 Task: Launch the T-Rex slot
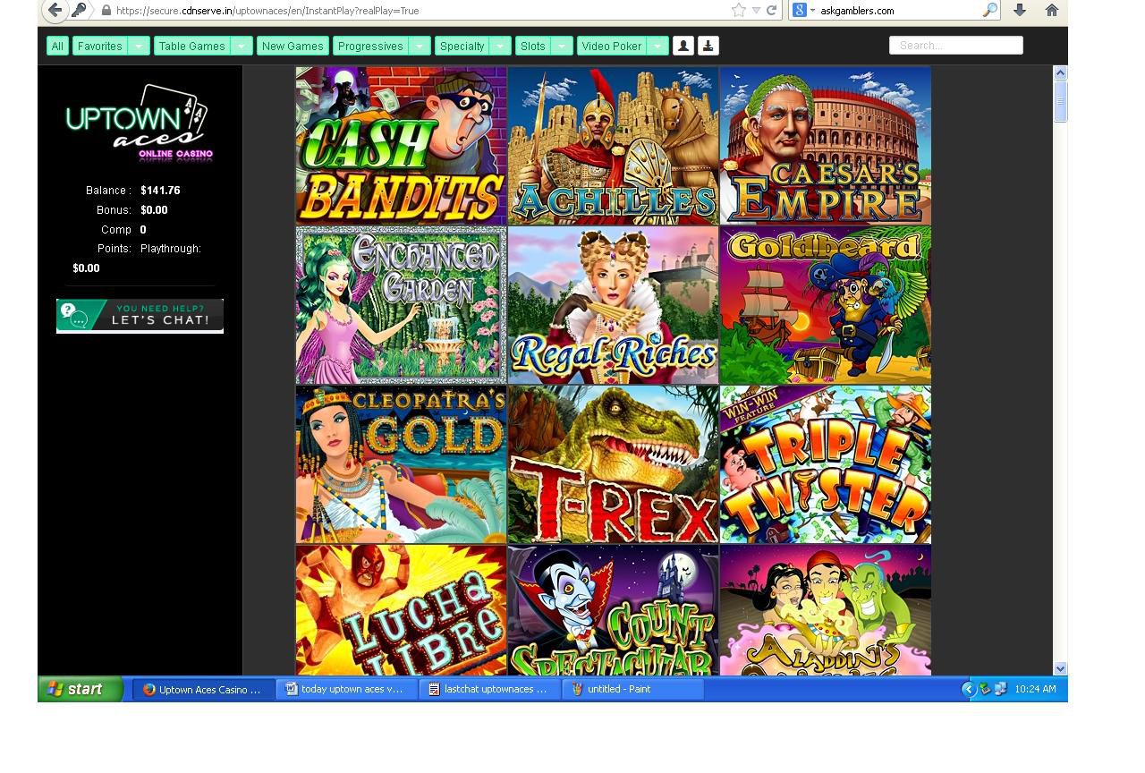tap(613, 464)
